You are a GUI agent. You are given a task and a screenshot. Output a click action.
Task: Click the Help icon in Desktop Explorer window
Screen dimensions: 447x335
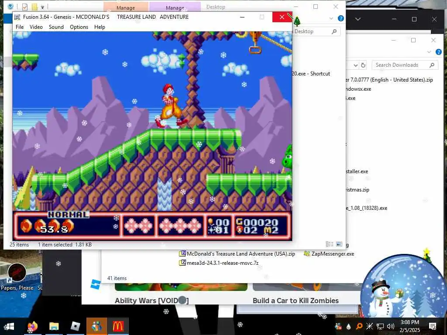coord(340,18)
